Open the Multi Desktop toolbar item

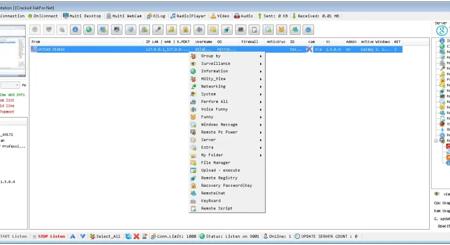point(82,15)
